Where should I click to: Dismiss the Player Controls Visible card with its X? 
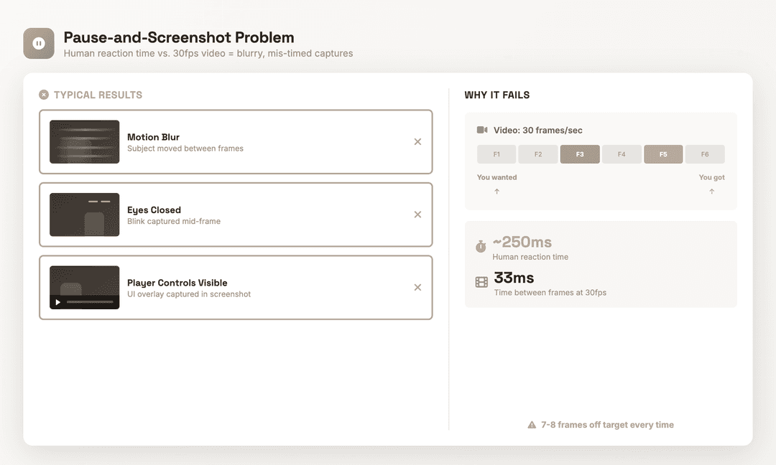[417, 288]
